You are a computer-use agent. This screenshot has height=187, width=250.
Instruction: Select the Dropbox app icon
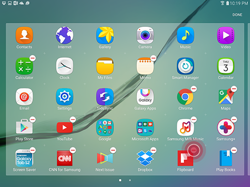(145, 158)
